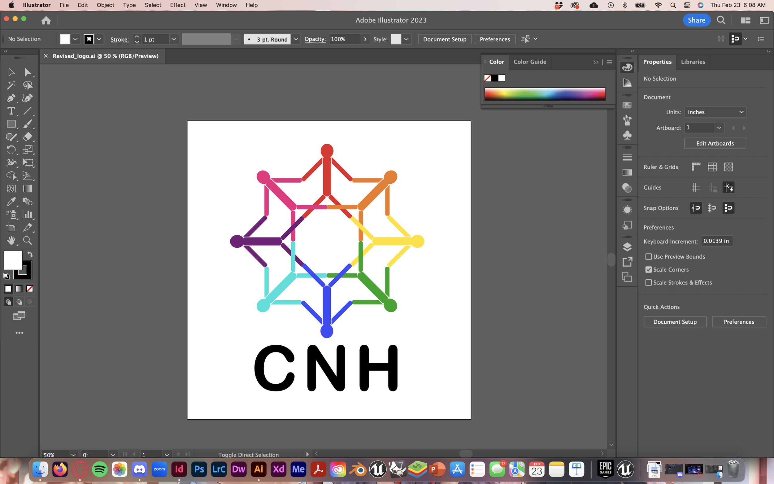Select the Zoom tool in toolbar
The height and width of the screenshot is (484, 774).
[28, 240]
